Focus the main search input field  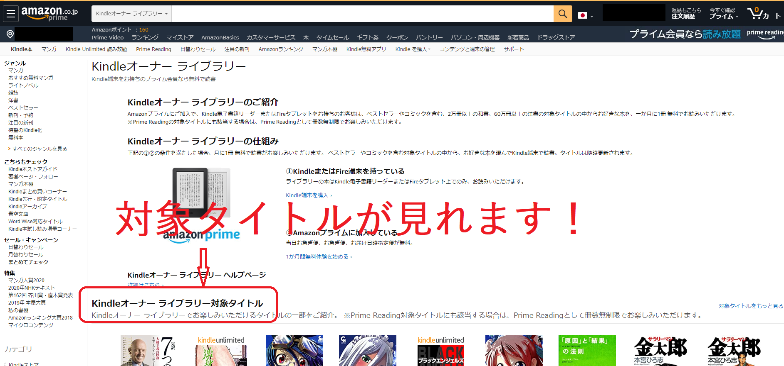[362, 14]
